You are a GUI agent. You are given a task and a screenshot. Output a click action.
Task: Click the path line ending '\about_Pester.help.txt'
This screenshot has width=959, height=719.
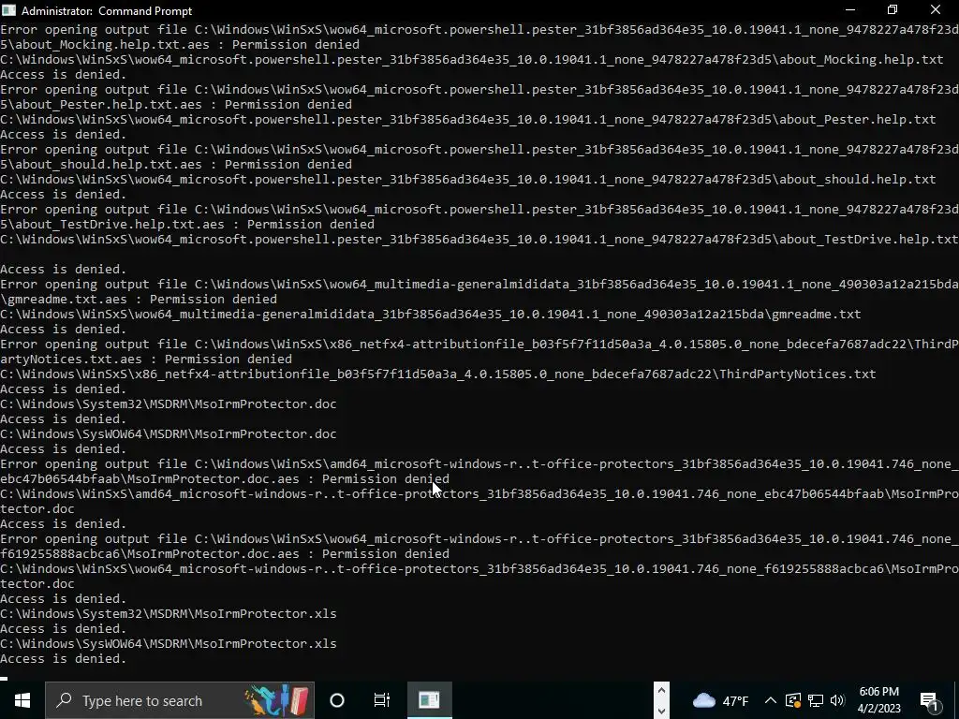pyautogui.click(x=468, y=119)
